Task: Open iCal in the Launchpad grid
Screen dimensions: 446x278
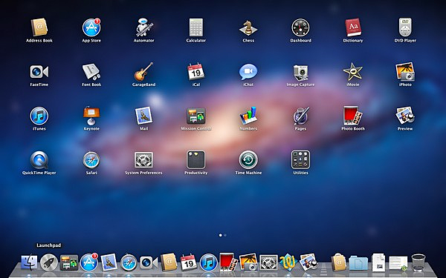Action: pos(196,71)
